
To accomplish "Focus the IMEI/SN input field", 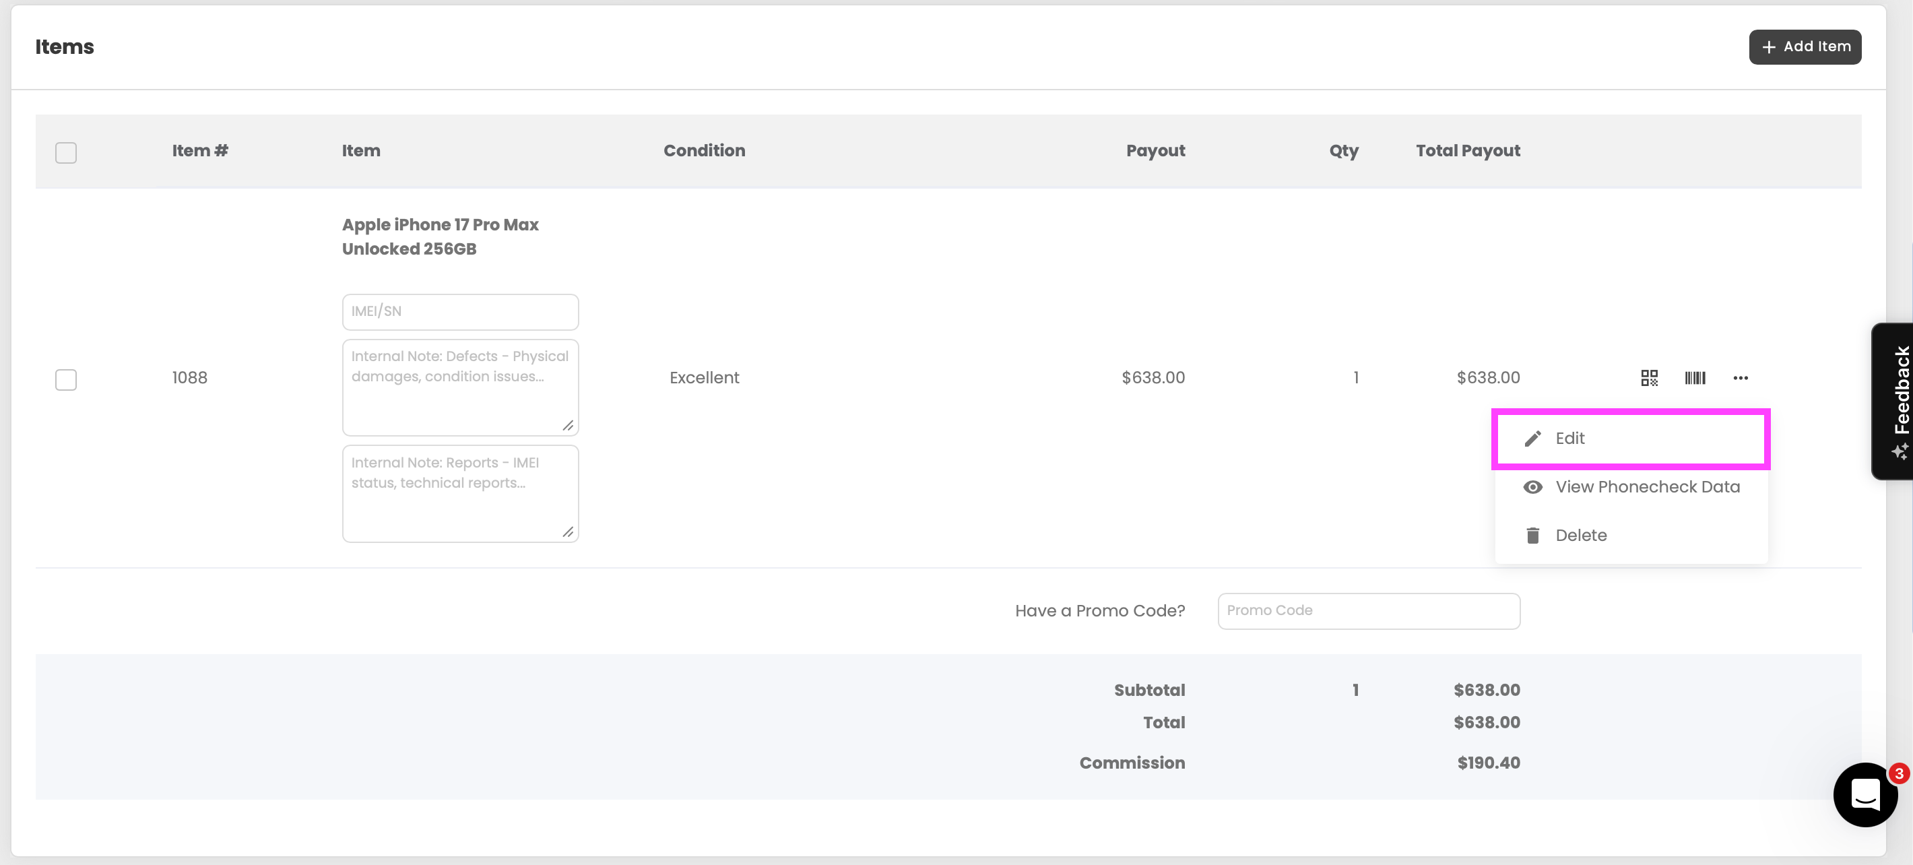I will pos(459,312).
